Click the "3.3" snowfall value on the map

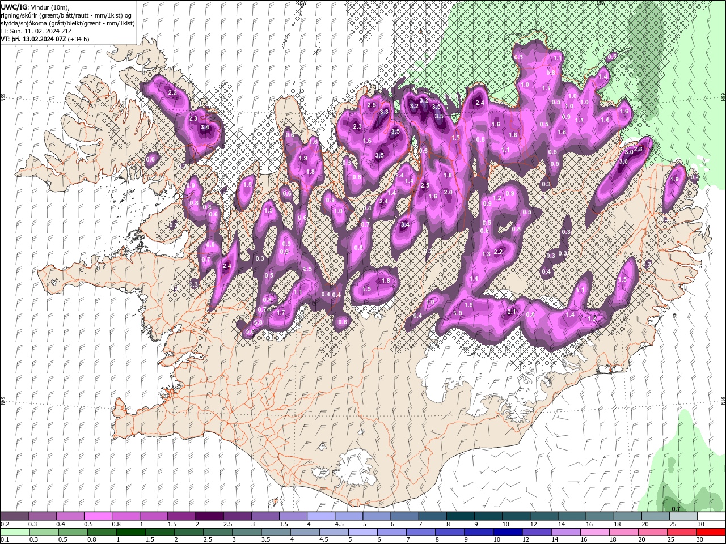pos(384,112)
